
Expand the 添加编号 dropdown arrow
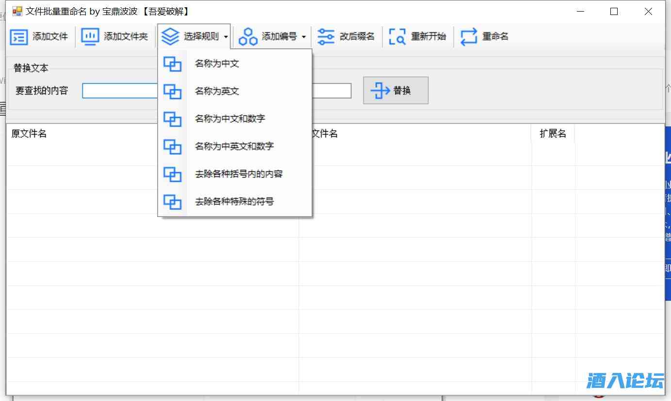(304, 37)
